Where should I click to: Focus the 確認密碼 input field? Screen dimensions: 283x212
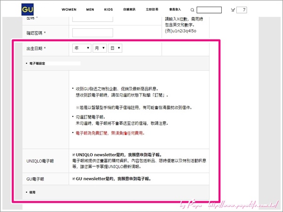pos(92,33)
